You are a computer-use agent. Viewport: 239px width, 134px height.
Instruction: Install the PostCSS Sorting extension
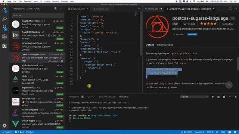[60, 39]
